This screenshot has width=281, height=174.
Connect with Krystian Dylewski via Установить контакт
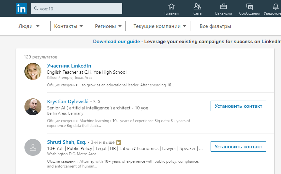tap(238, 106)
